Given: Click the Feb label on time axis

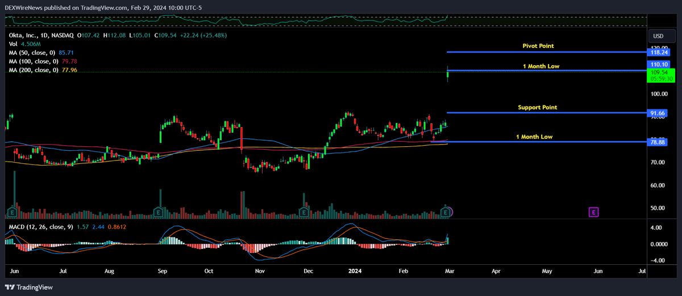Looking at the screenshot, I should click(x=402, y=272).
